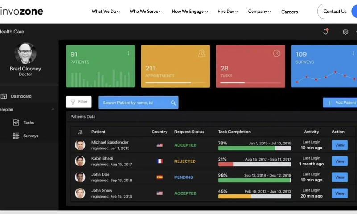357x214 pixels.
Task: Expand the Hire Dev menu
Action: (x=228, y=12)
